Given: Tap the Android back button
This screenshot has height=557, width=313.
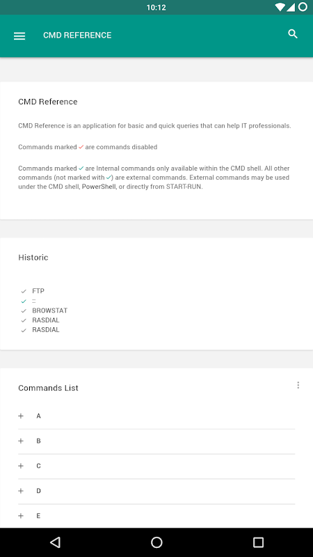Looking at the screenshot, I should 55,542.
